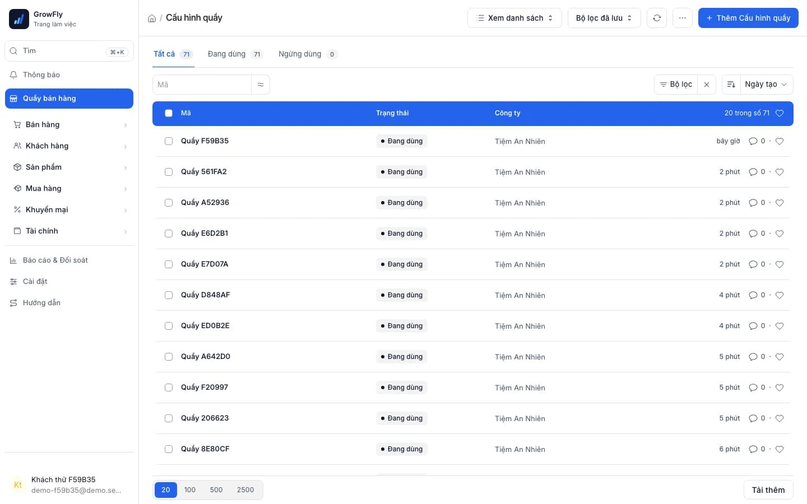This screenshot has height=504, width=807.
Task: Check the box for Quầy F20997
Action: (x=169, y=388)
